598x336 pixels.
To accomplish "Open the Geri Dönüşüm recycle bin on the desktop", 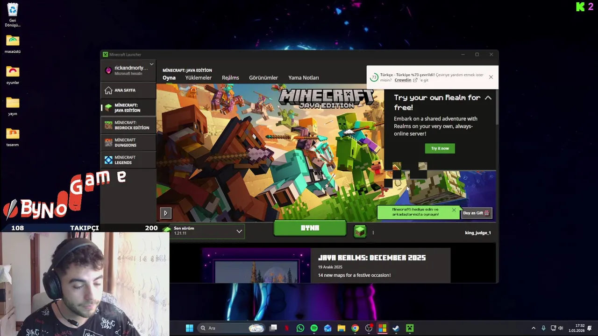I will coord(13,15).
